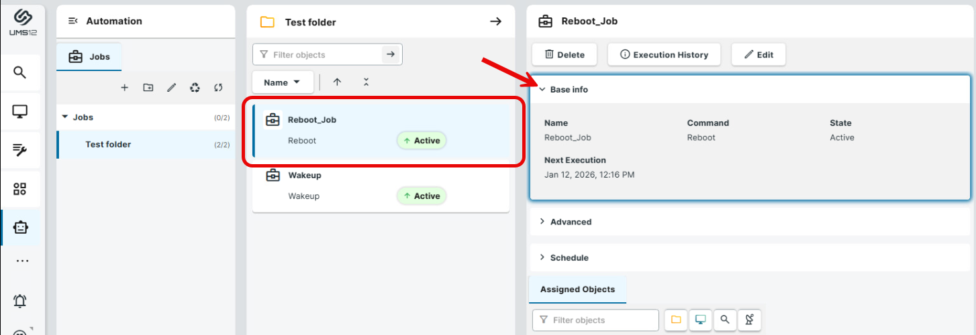Click the notifications bell icon
The image size is (976, 335).
tap(20, 301)
